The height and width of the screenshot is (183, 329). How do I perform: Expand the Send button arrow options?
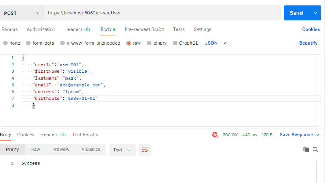click(315, 13)
